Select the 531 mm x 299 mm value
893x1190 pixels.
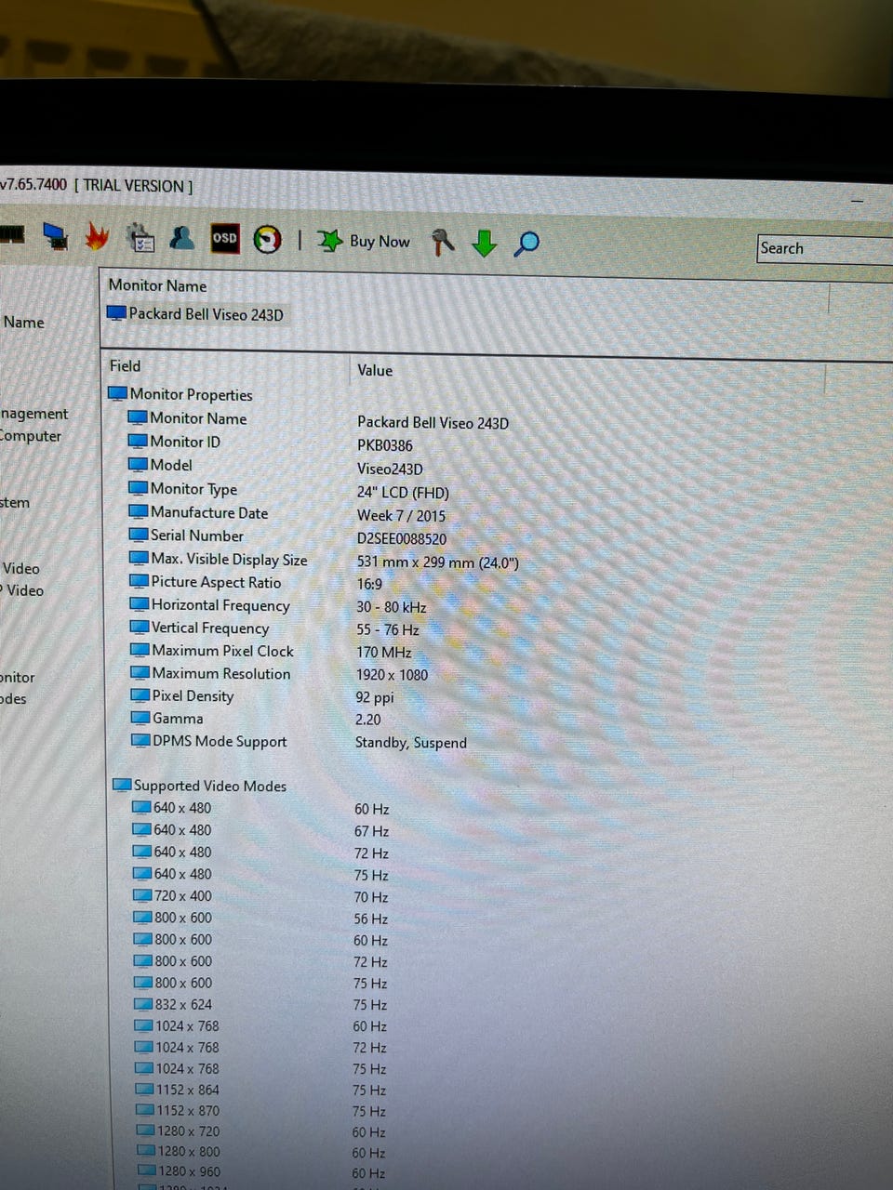coord(437,562)
